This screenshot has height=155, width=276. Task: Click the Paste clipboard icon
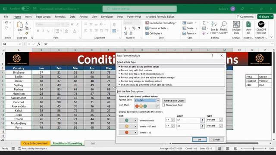[x=19, y=25]
